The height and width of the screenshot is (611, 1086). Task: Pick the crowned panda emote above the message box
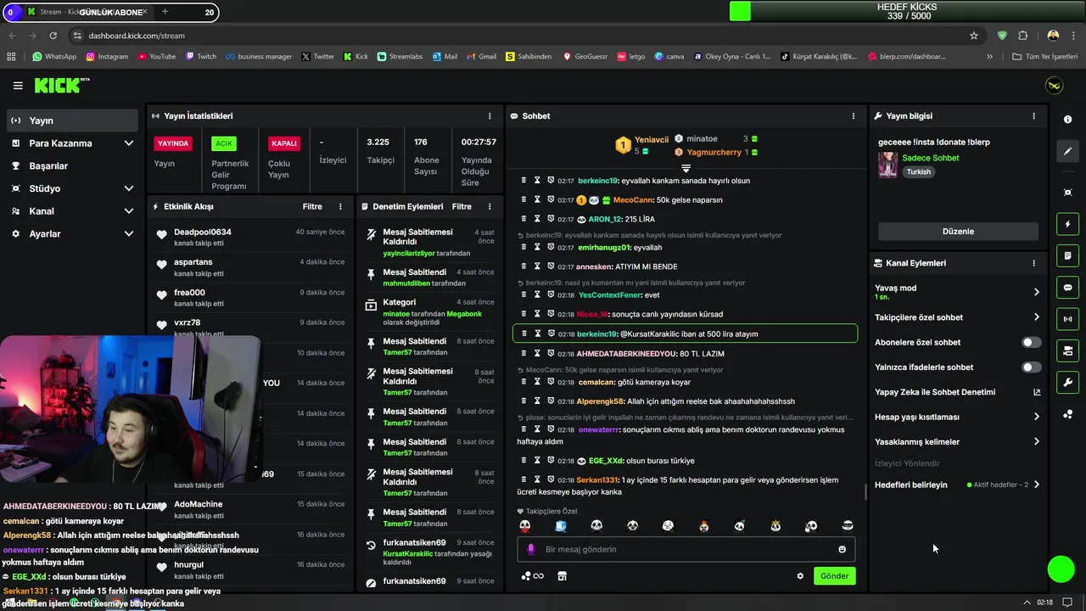(775, 526)
